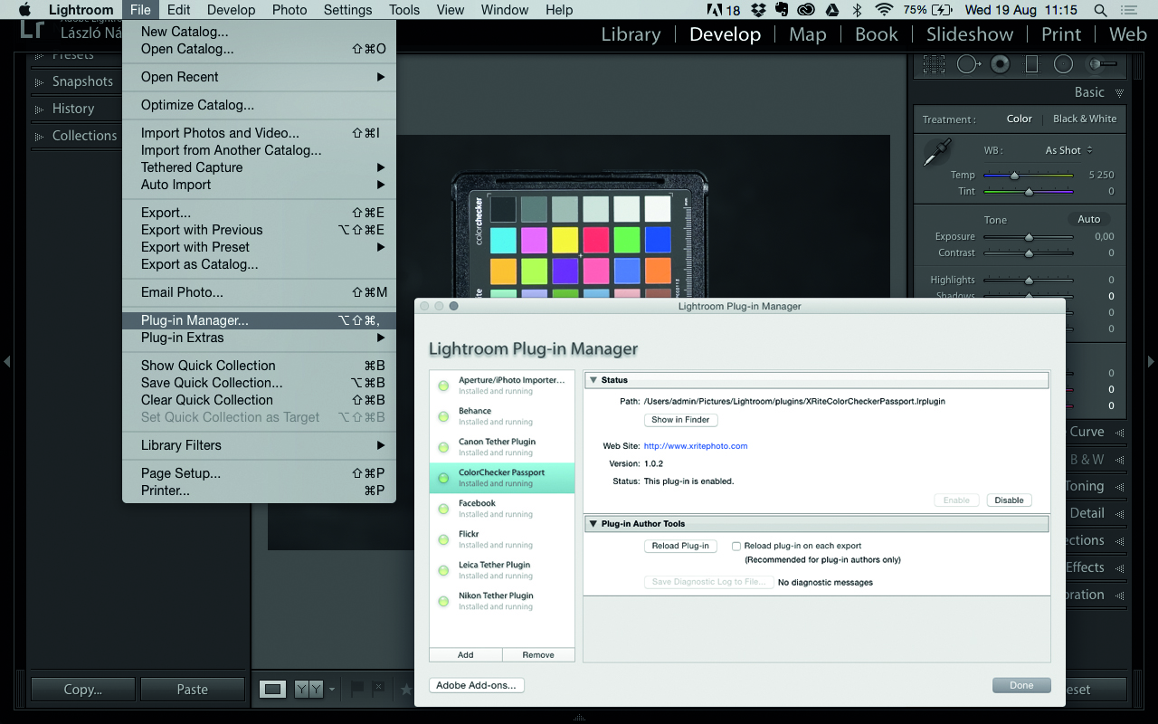The width and height of the screenshot is (1158, 724).
Task: Disable the ColorChecker Passport plug-in
Action: (1009, 500)
